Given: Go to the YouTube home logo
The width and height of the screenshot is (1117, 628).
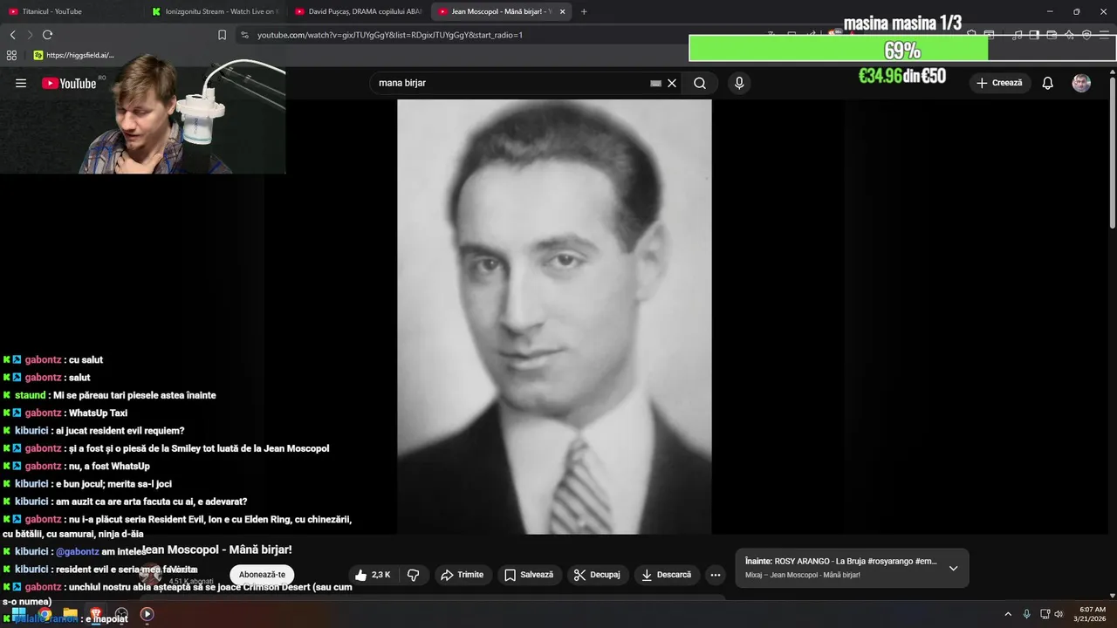Looking at the screenshot, I should [69, 83].
